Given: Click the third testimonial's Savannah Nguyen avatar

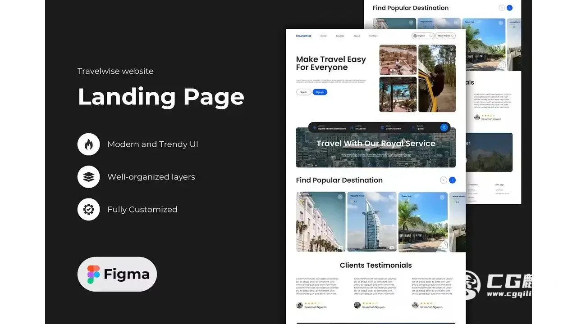Looking at the screenshot, I should point(415,305).
